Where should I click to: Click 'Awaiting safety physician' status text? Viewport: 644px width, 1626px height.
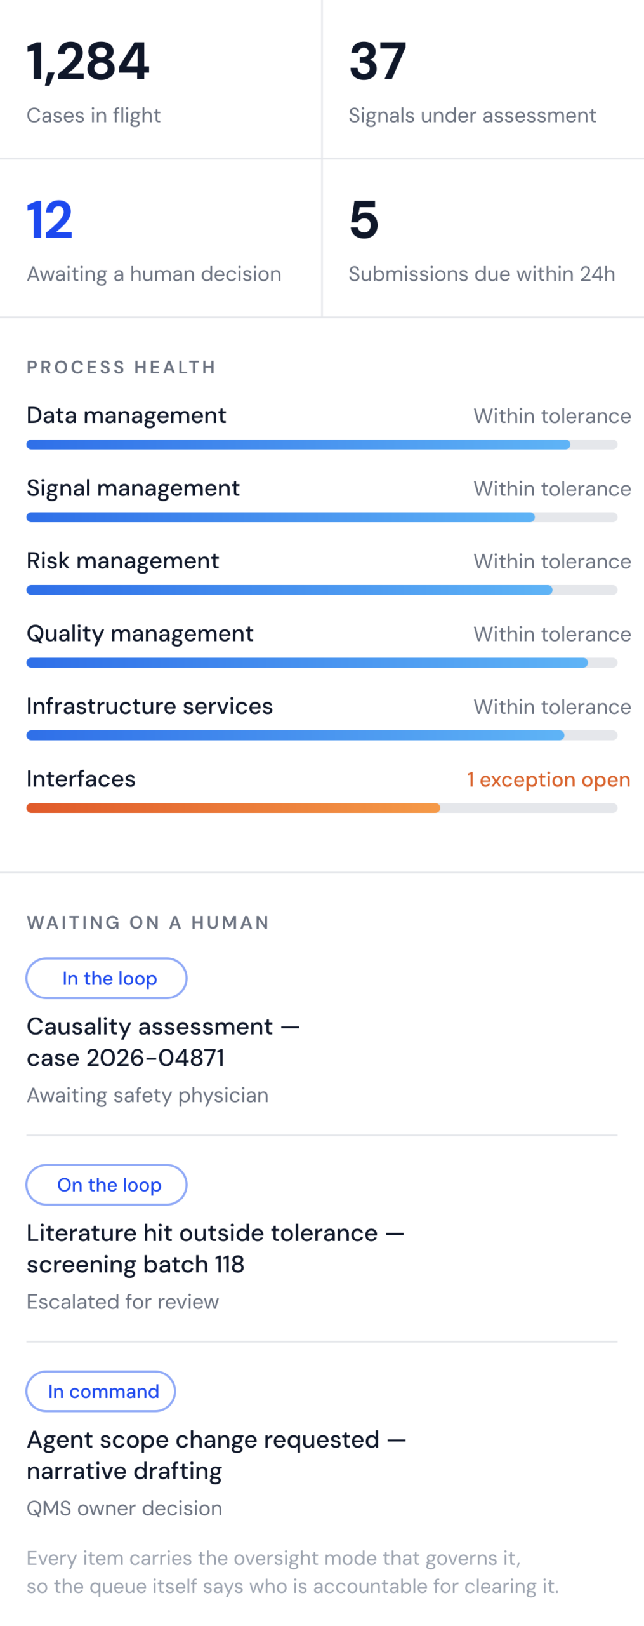[x=147, y=1095]
